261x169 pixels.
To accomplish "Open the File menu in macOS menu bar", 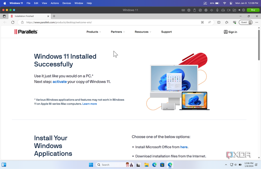I will tap(28, 3).
